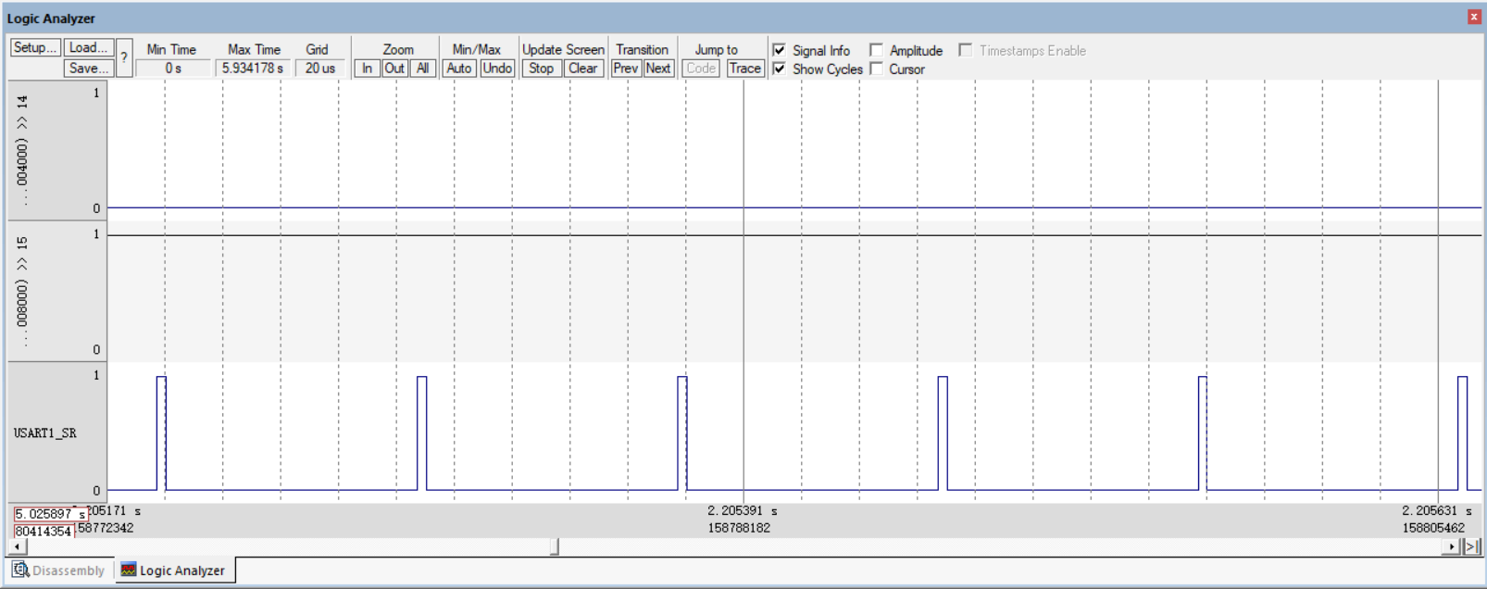1487x589 pixels.
Task: Uncheck the Show Cycles checkbox
Action: click(x=780, y=69)
